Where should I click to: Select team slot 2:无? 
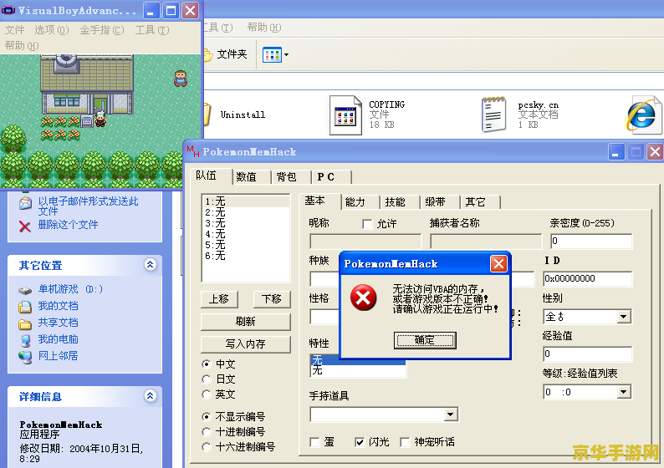pos(246,212)
